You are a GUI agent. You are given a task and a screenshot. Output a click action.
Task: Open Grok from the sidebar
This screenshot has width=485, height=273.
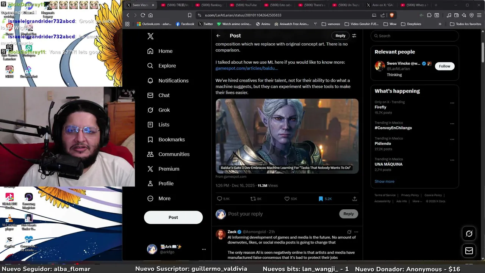click(158, 110)
